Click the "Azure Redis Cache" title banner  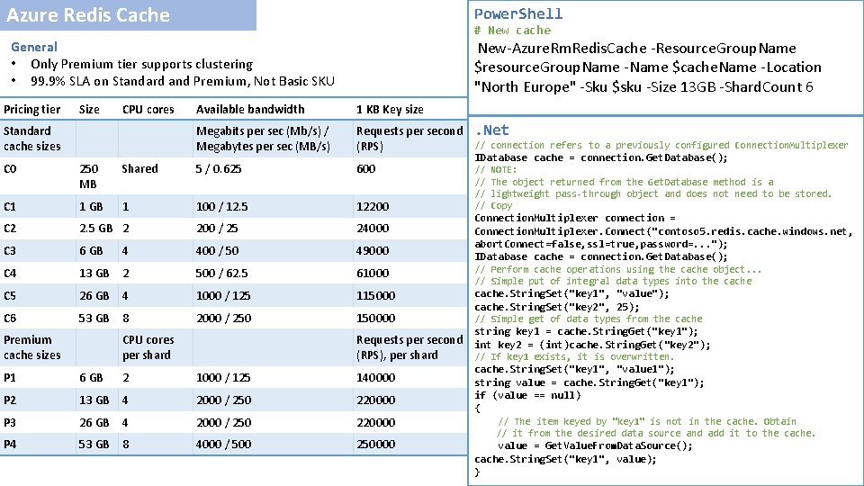[128, 15]
